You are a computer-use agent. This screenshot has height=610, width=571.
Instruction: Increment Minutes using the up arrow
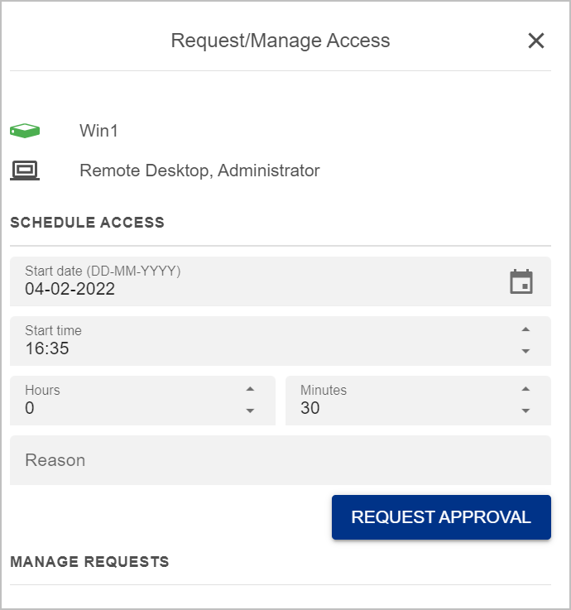525,390
